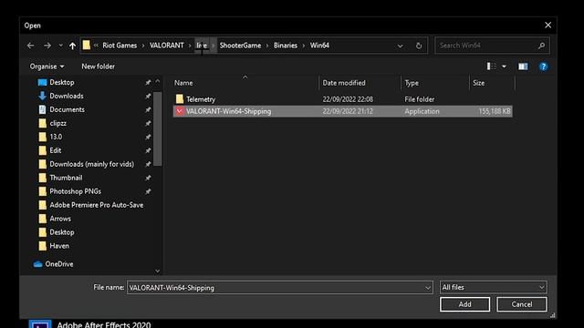
Task: Focus the Search Win64 field
Action: pyautogui.click(x=493, y=46)
